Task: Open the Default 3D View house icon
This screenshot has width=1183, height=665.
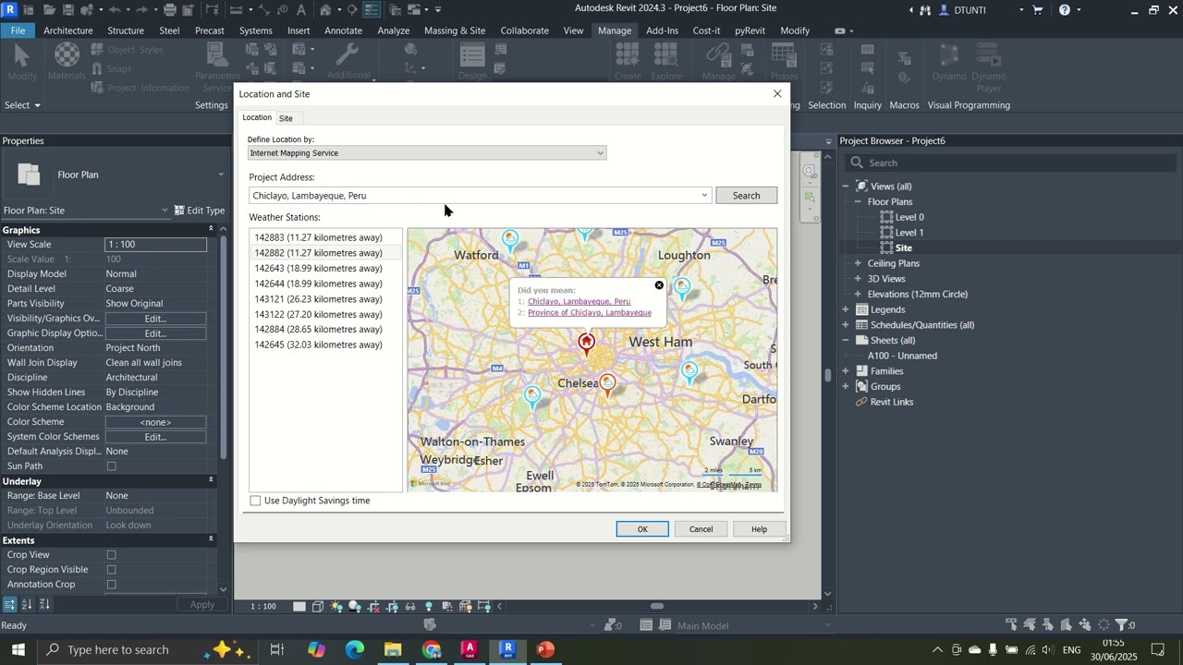Action: (x=325, y=10)
